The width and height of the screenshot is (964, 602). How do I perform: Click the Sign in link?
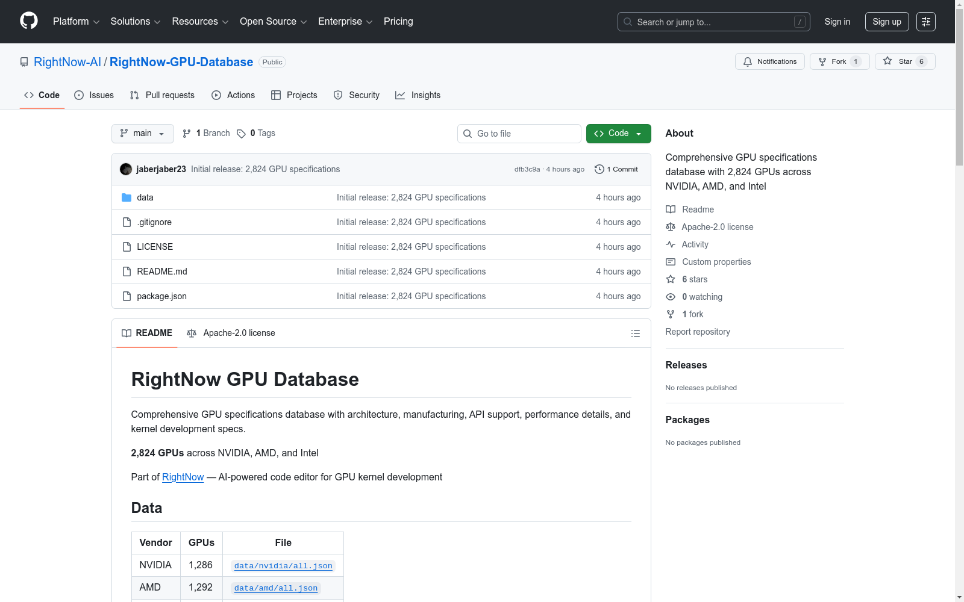[x=837, y=22]
